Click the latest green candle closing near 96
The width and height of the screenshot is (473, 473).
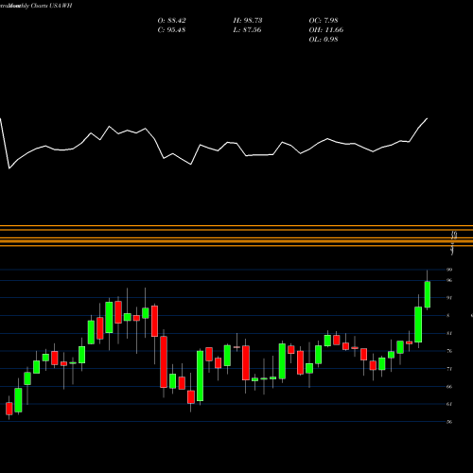click(x=428, y=294)
